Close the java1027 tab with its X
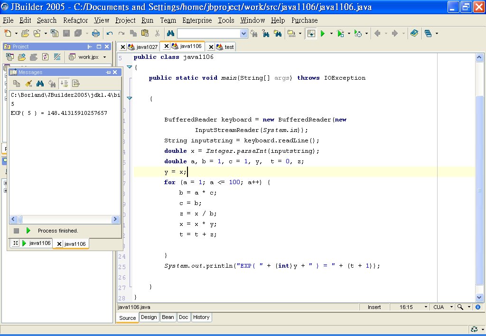Viewport: 486px width, 336px height. (123, 47)
